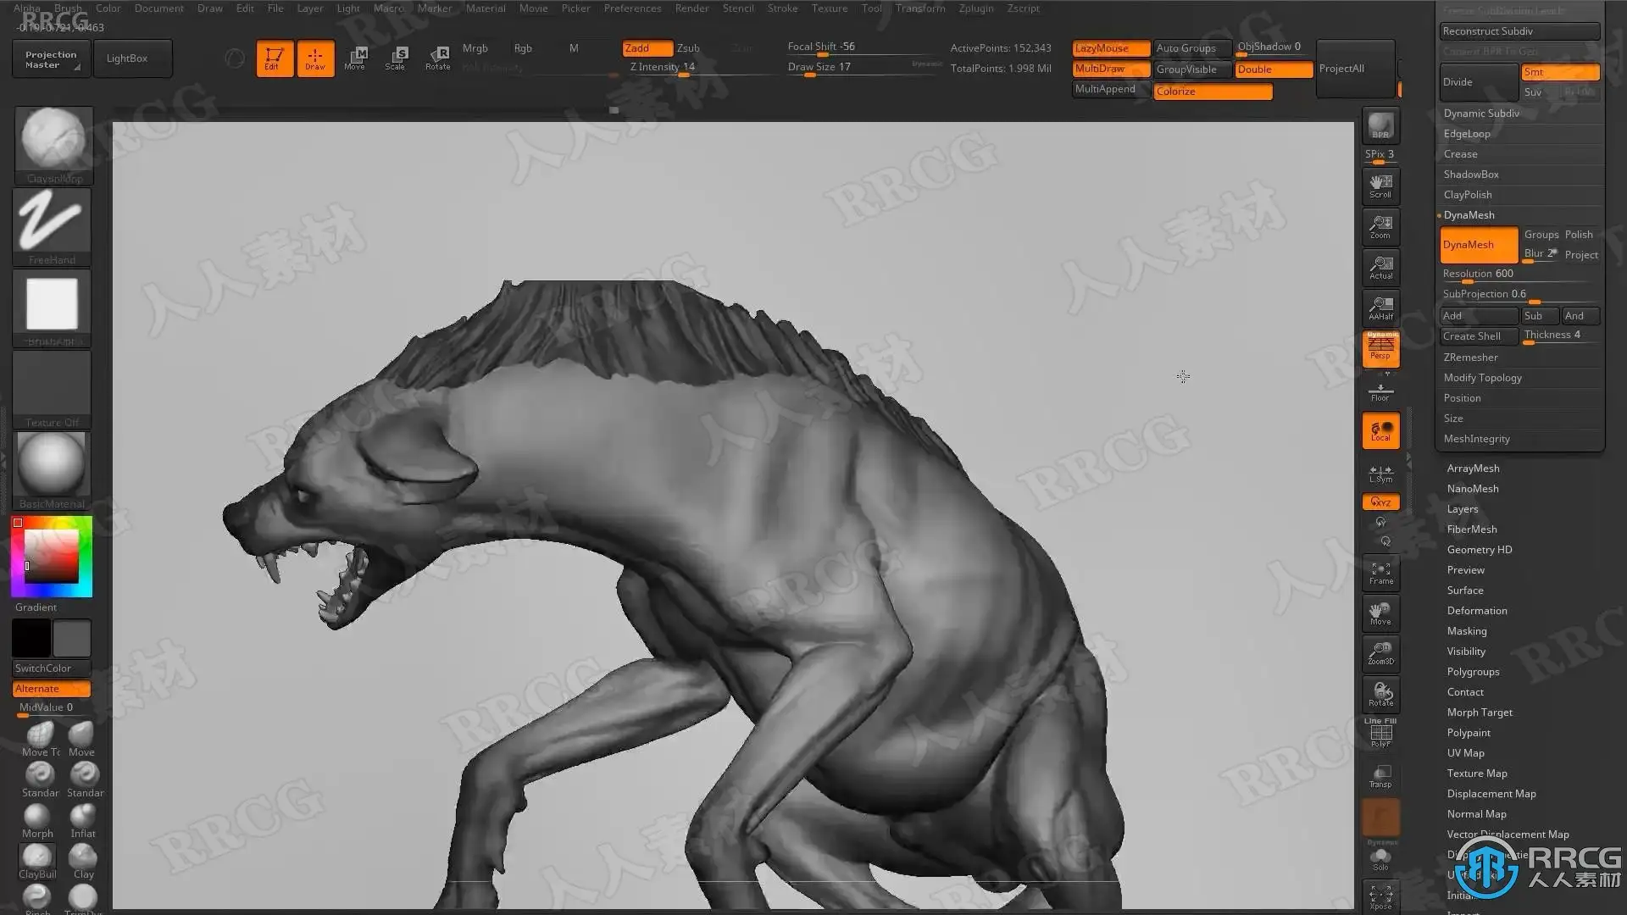Click the Frame view icon
This screenshot has width=1627, height=915.
tap(1380, 573)
